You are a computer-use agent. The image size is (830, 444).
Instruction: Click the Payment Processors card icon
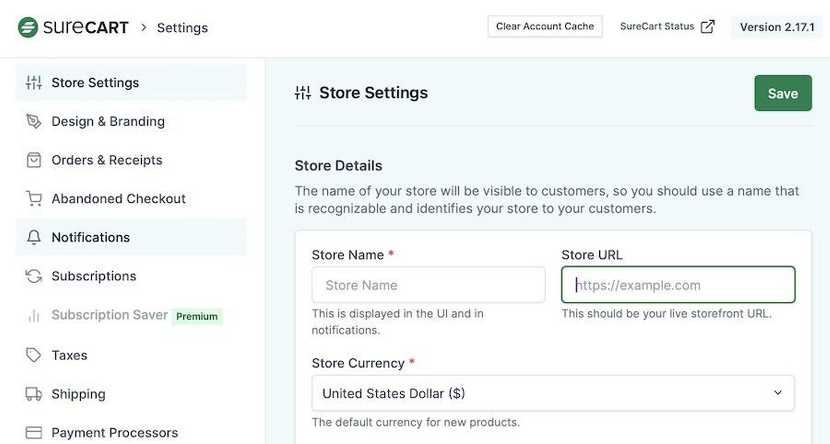click(x=34, y=433)
